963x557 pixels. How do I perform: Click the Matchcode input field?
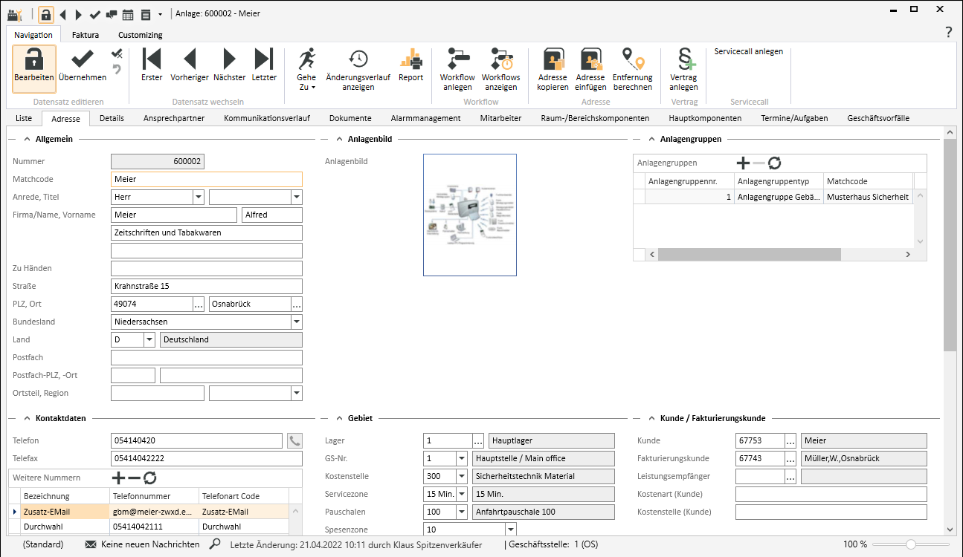coord(207,179)
